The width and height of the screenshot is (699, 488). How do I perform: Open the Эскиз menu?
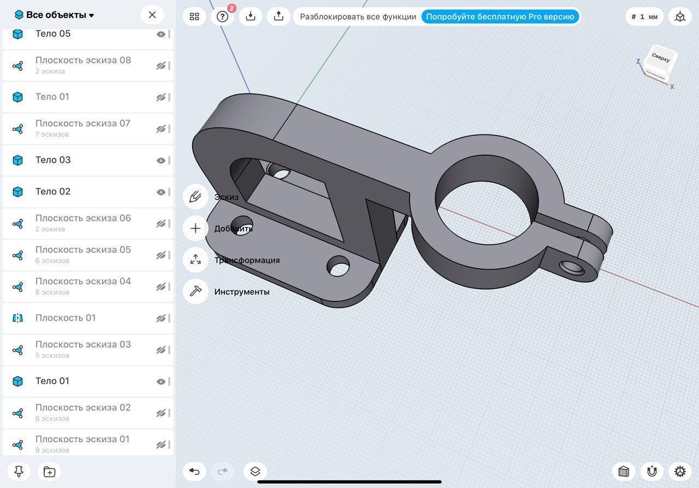[x=226, y=197]
